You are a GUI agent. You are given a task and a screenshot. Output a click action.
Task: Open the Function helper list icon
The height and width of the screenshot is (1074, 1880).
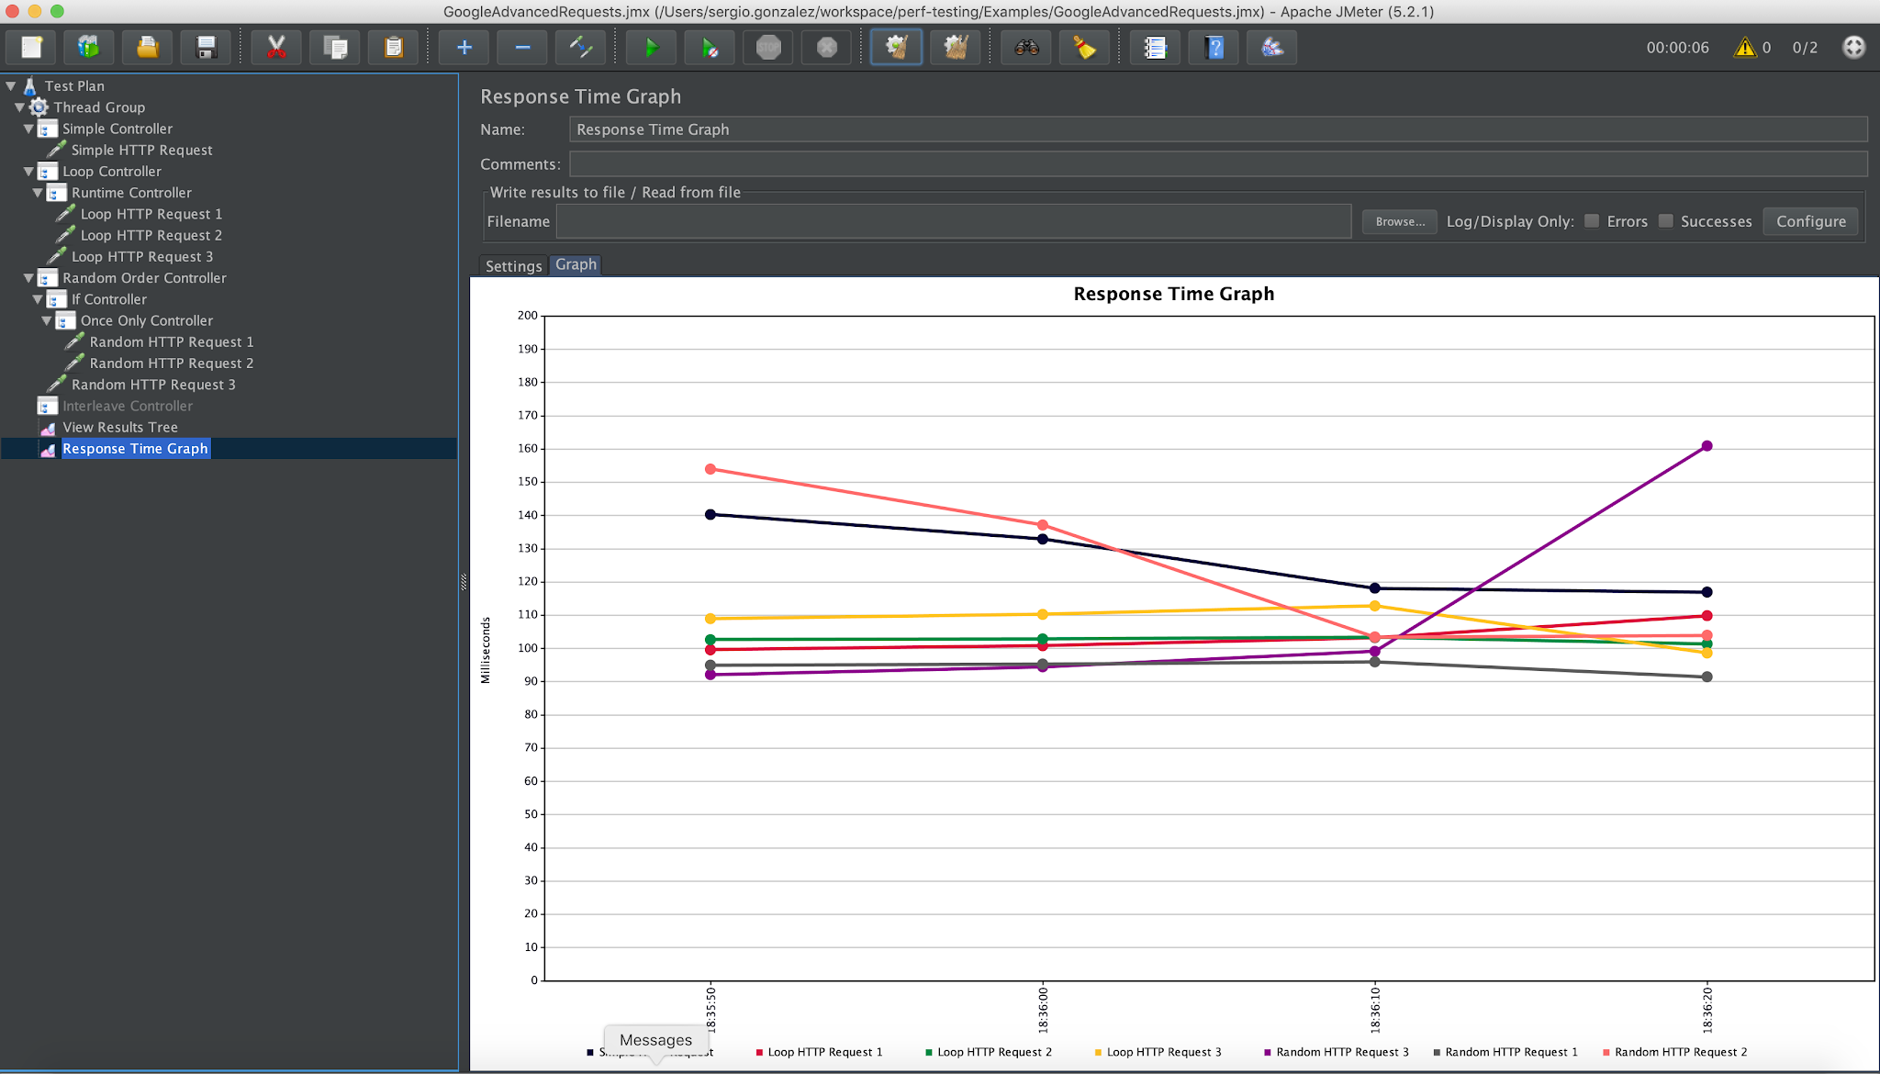pos(1155,47)
